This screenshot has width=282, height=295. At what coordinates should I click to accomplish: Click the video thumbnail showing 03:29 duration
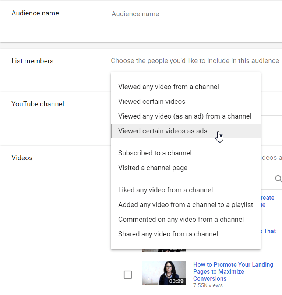(164, 273)
